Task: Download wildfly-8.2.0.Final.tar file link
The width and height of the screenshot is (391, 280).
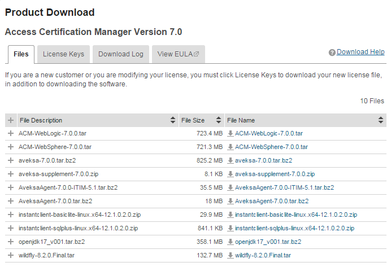Action: point(263,255)
